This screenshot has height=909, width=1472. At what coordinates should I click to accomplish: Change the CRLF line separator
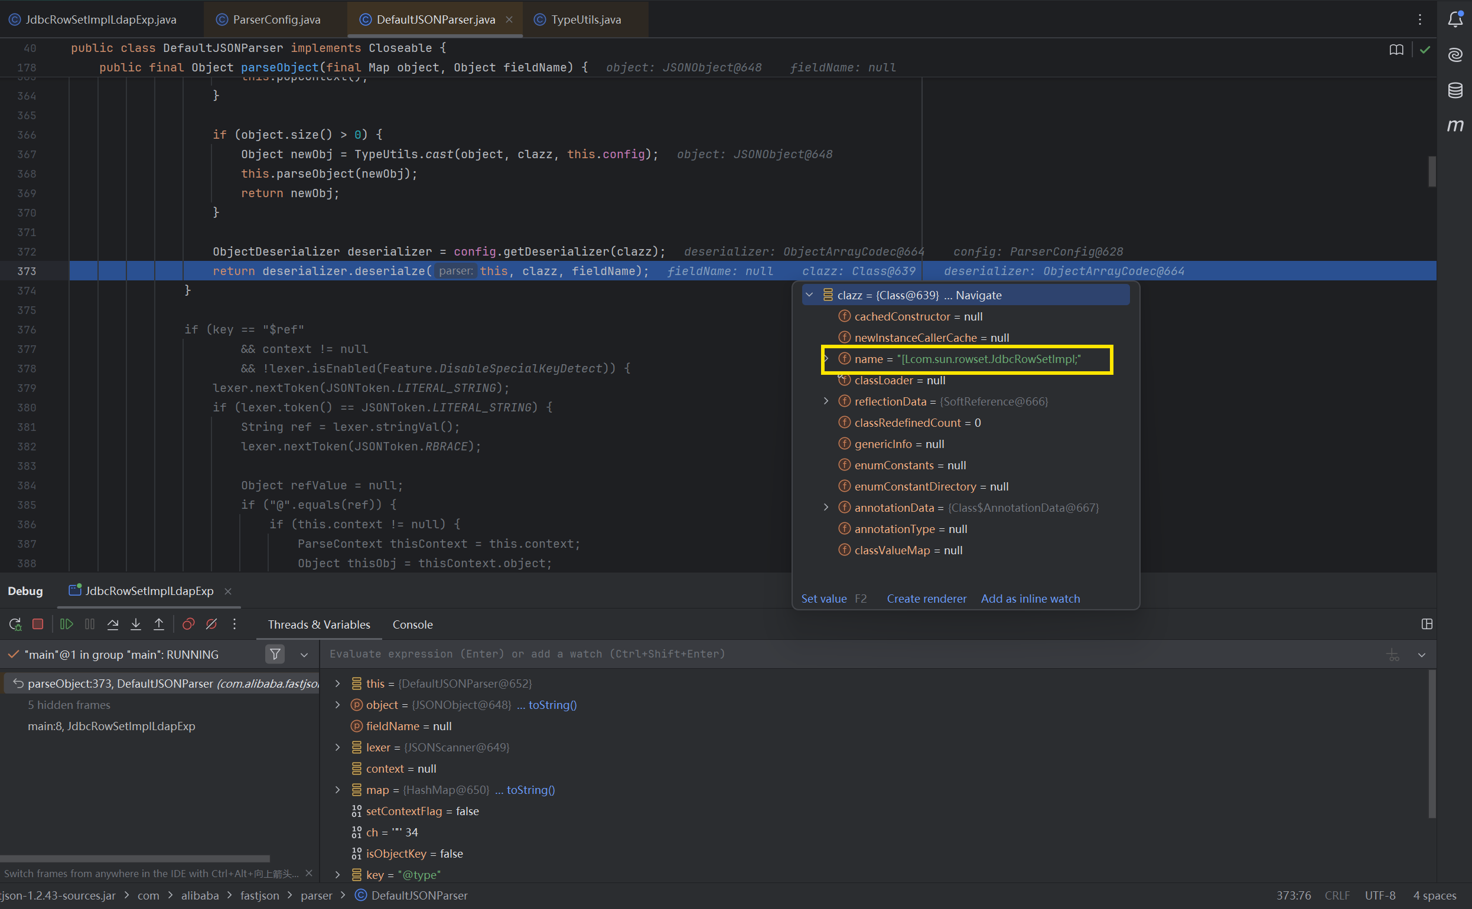[x=1337, y=896]
